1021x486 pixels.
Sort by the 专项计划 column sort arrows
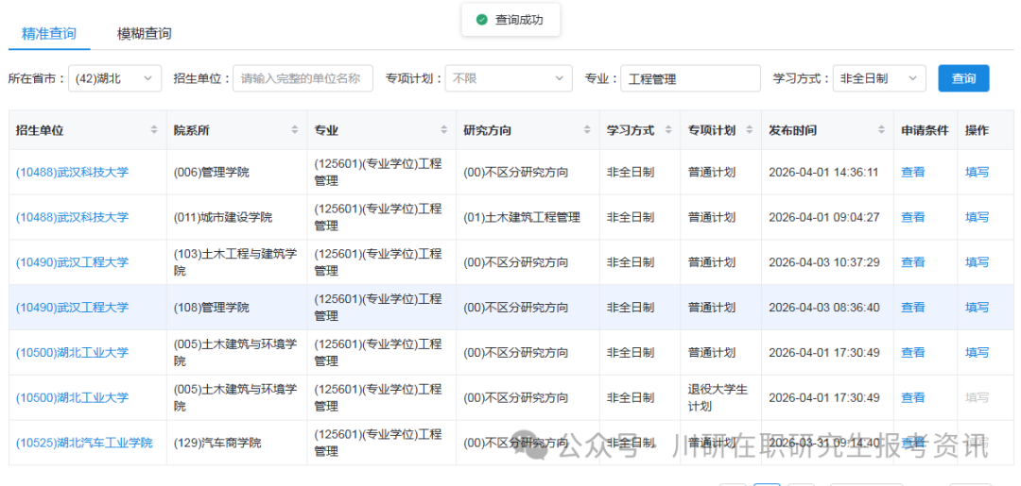(x=750, y=130)
